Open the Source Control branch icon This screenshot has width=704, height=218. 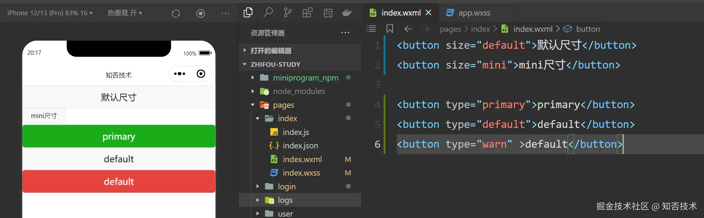coord(288,13)
